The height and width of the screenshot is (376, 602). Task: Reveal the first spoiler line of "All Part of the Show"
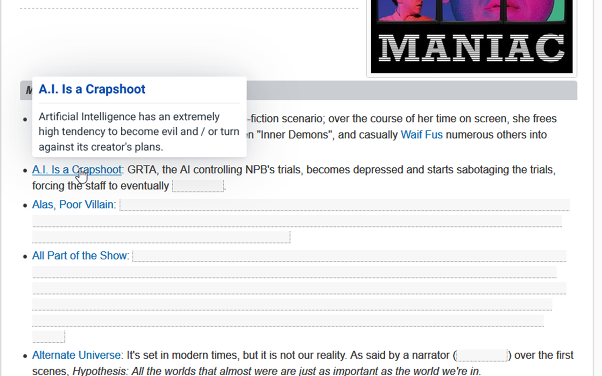(x=350, y=255)
